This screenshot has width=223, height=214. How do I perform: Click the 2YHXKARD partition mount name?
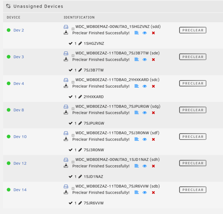(x=93, y=97)
